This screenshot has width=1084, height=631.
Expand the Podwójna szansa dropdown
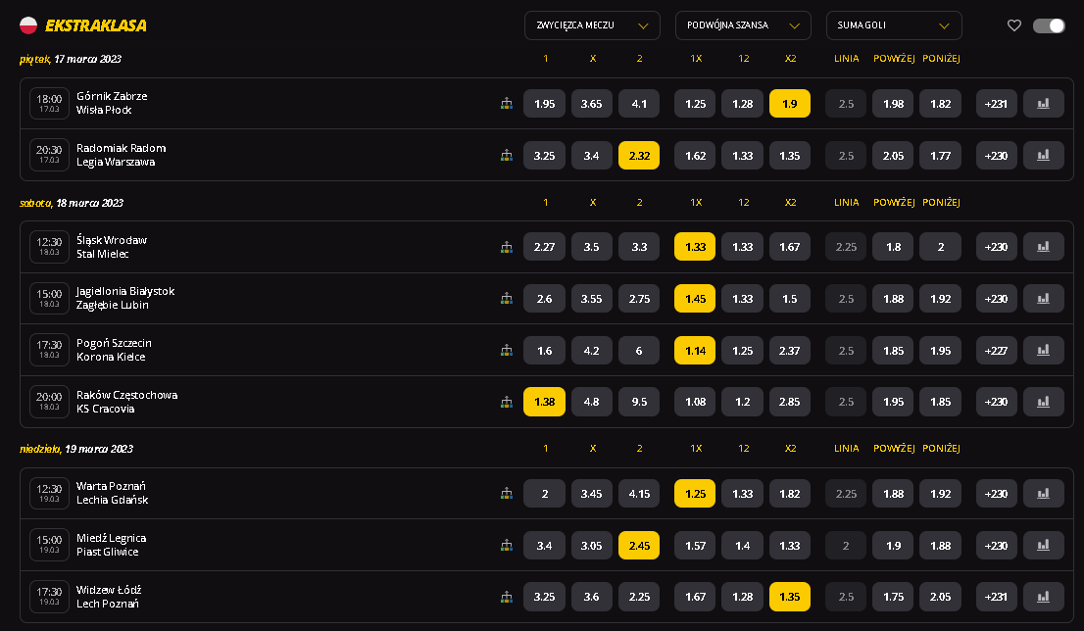click(742, 25)
